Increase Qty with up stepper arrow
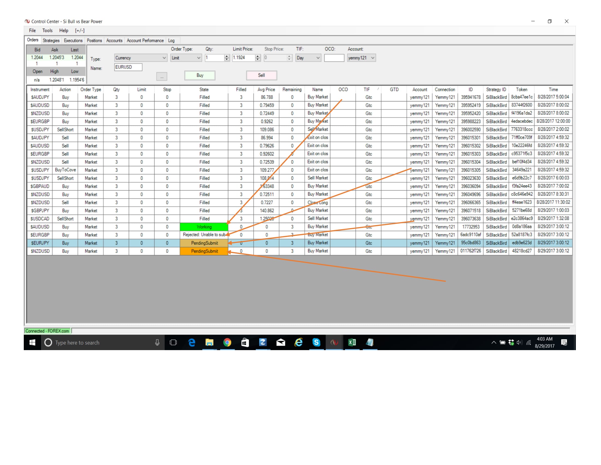Image resolution: width=601 pixels, height=465 pixels. pos(227,56)
